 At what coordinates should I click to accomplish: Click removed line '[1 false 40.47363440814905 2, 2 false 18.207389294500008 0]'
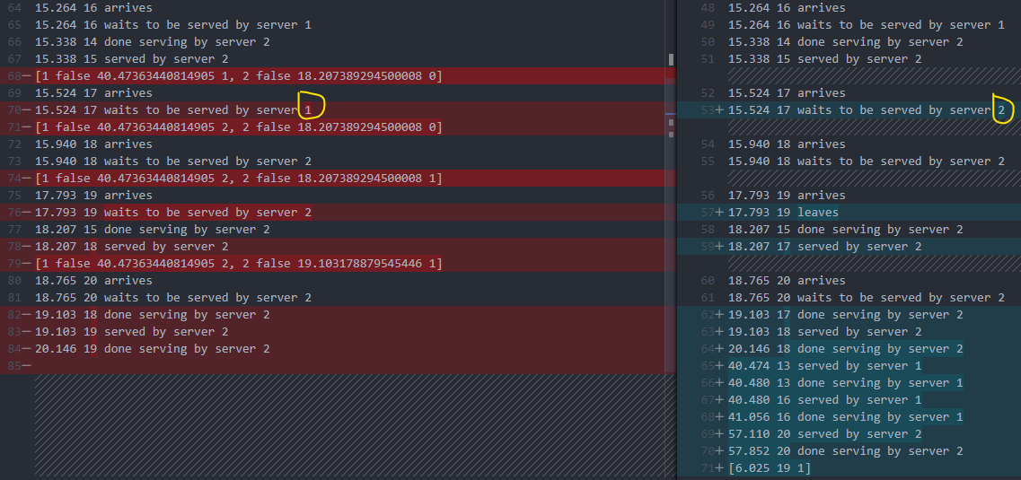238,127
